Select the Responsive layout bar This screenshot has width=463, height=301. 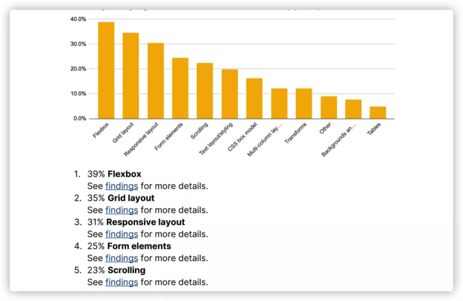tap(156, 81)
